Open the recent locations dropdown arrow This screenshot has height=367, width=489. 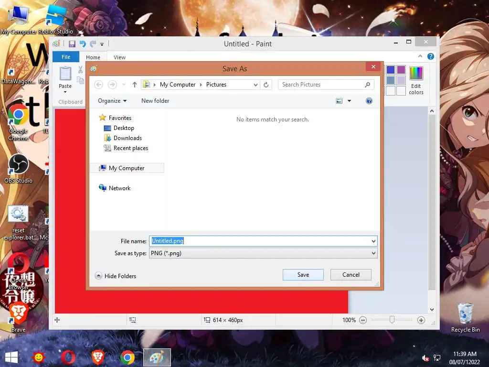(124, 85)
